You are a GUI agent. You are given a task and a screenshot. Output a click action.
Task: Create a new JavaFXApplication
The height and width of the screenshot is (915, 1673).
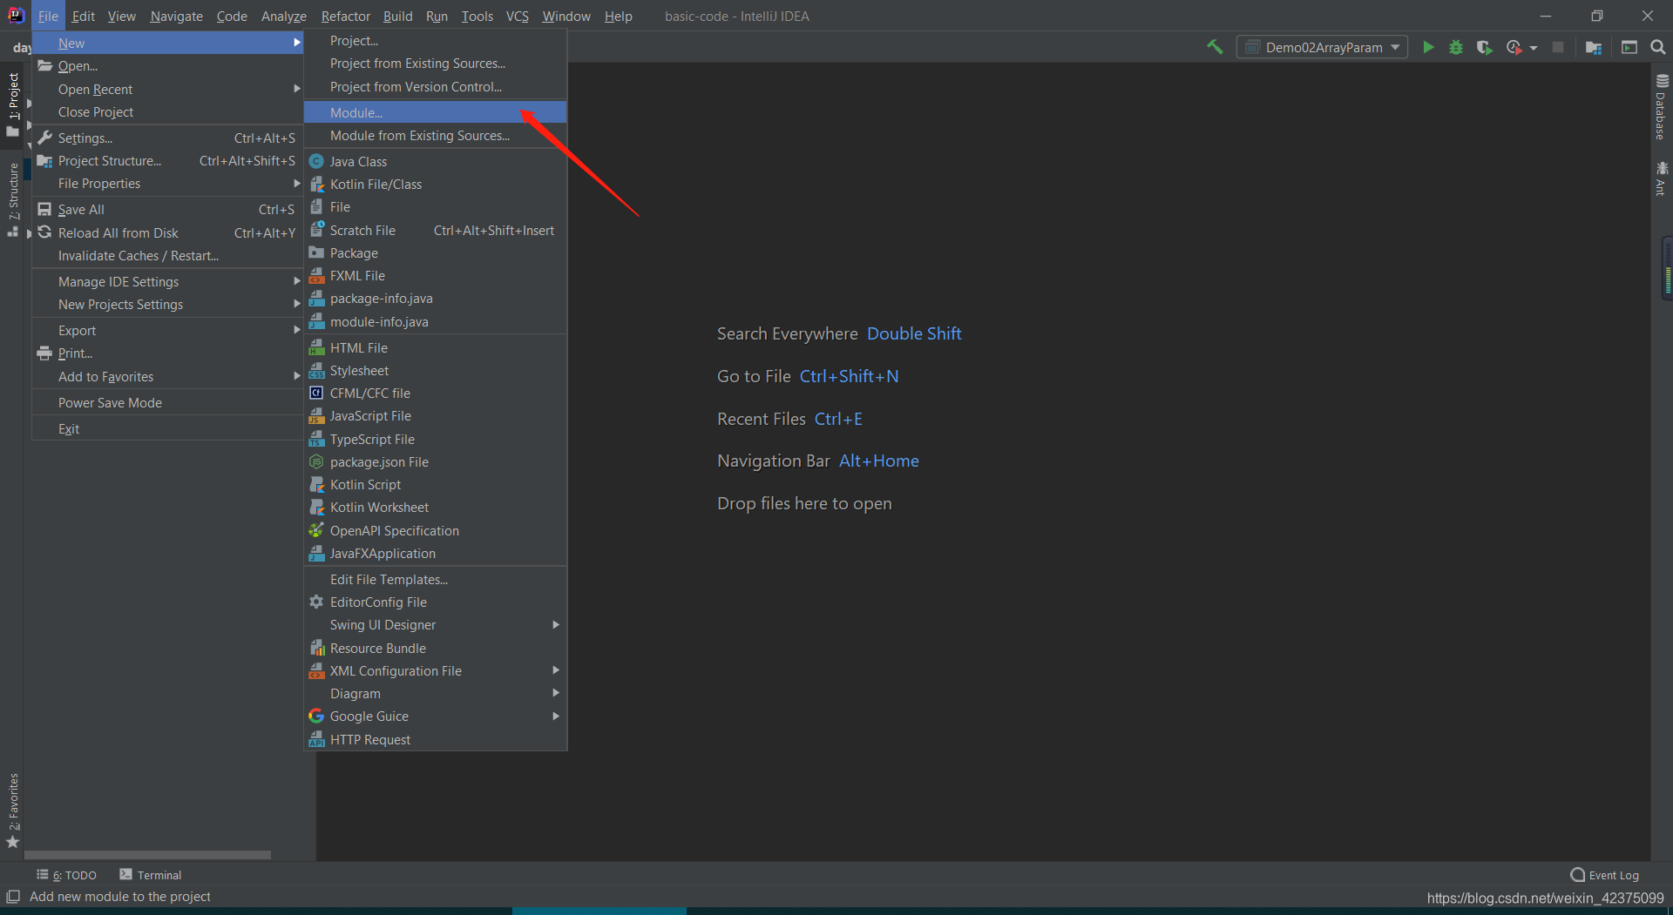coord(435,554)
